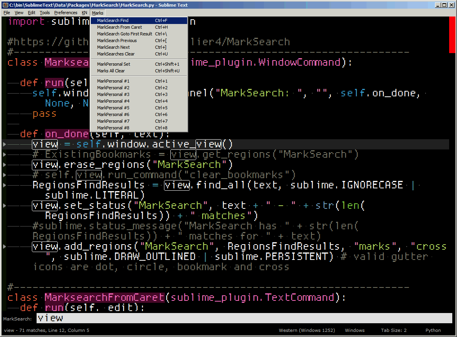Select MarkPersonal #2
This screenshot has height=337, width=457.
(x=139, y=88)
